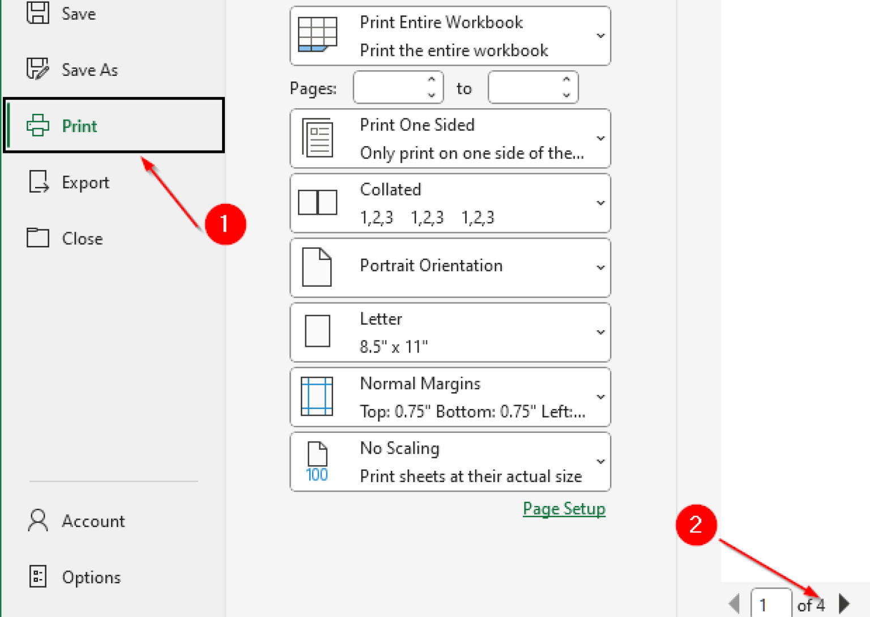Open the Account person icon

pyautogui.click(x=37, y=521)
